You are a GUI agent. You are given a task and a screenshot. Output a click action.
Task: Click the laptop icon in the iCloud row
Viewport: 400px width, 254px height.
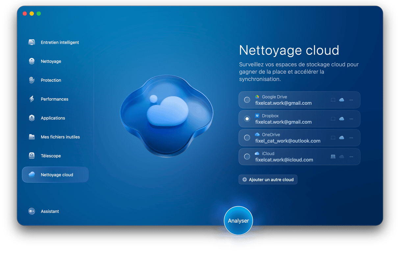[333, 157]
